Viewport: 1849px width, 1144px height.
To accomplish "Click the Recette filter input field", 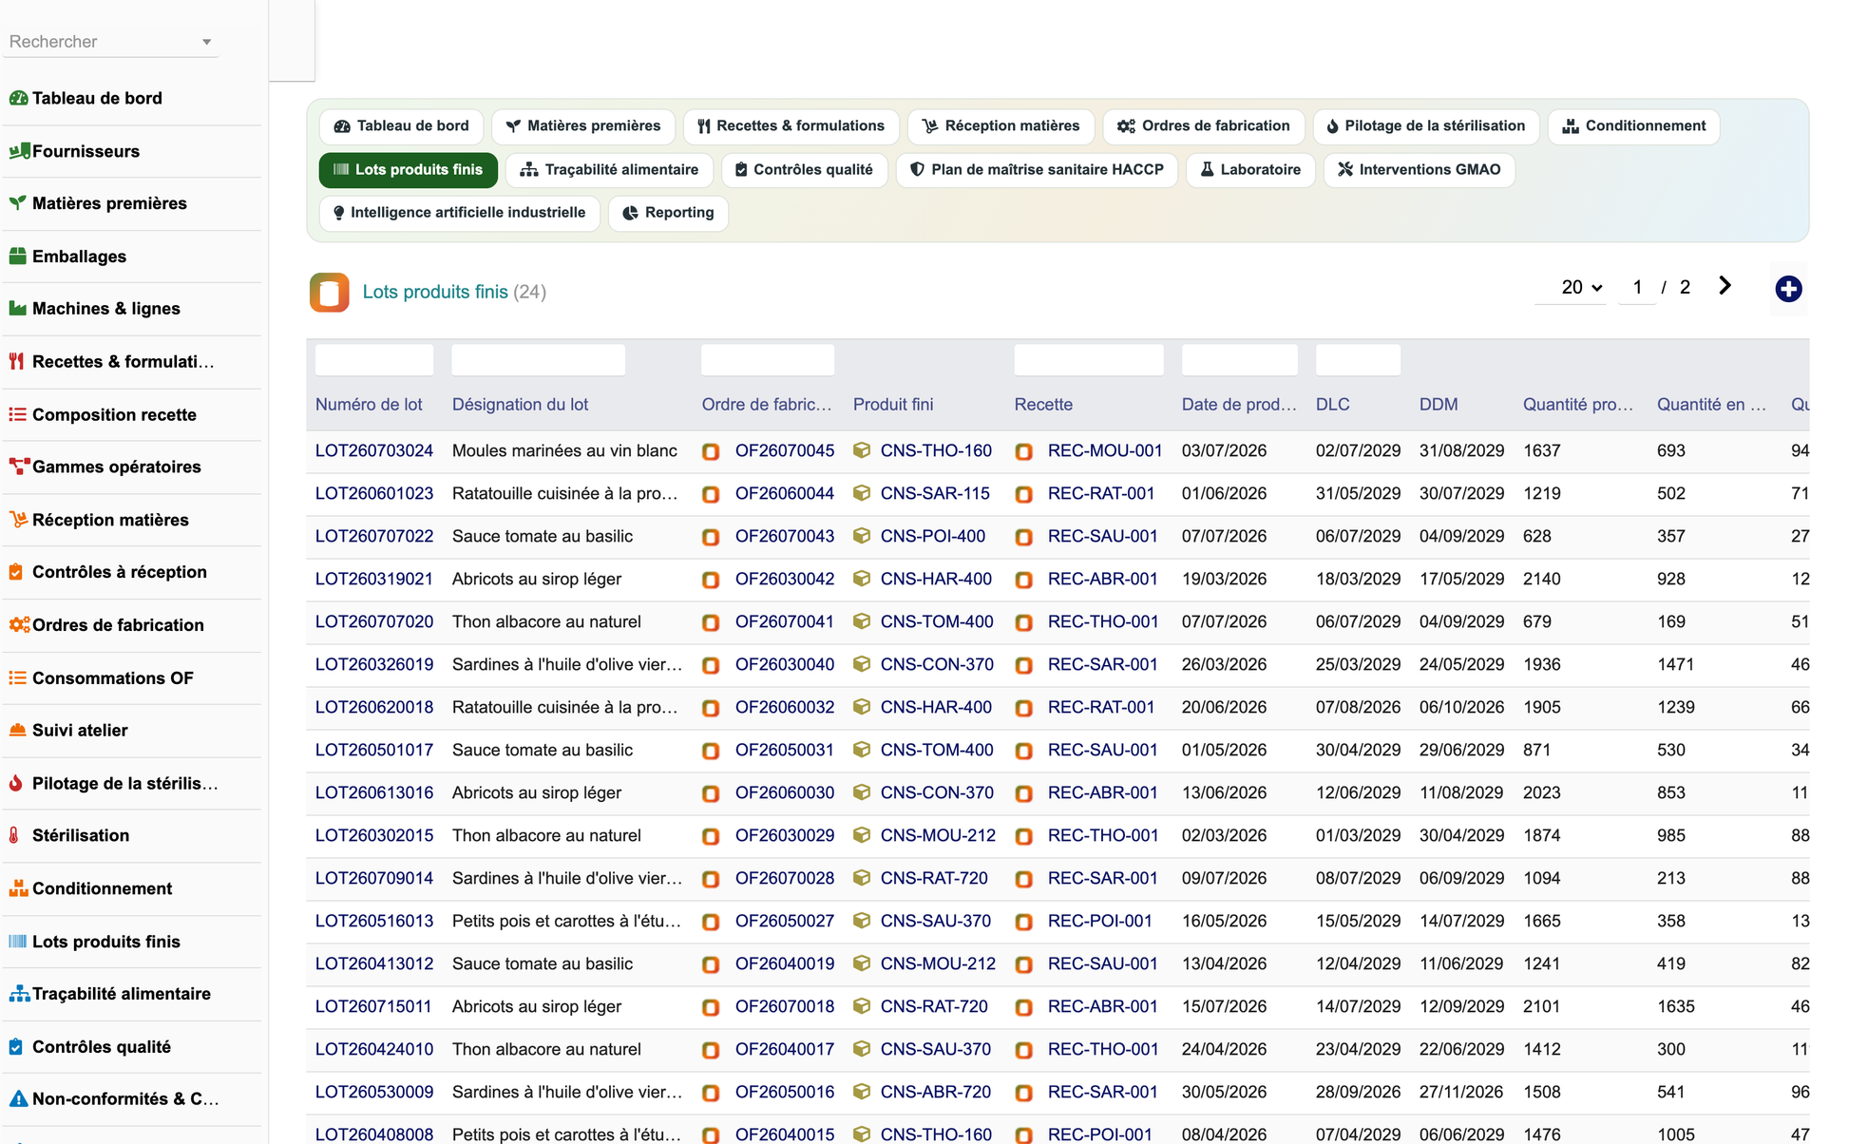I will pos(1089,360).
